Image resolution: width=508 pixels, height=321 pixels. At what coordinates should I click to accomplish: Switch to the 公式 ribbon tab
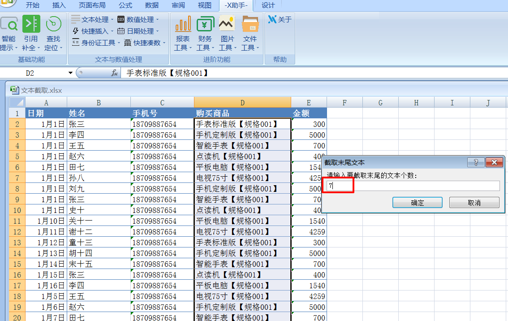click(x=125, y=5)
